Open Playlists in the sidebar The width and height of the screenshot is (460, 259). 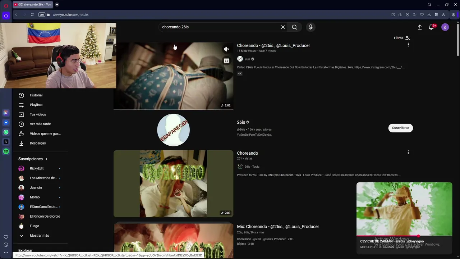[x=36, y=105]
